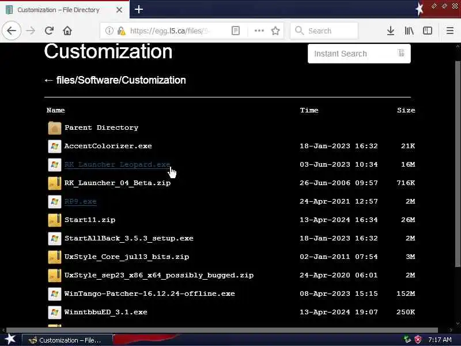Viewport: 461px width, 346px height.
Task: Download RK Launcher Leopard.exe
Action: point(118,164)
